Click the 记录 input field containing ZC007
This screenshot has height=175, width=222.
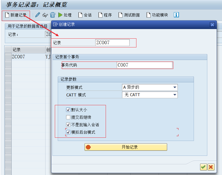point(112,43)
